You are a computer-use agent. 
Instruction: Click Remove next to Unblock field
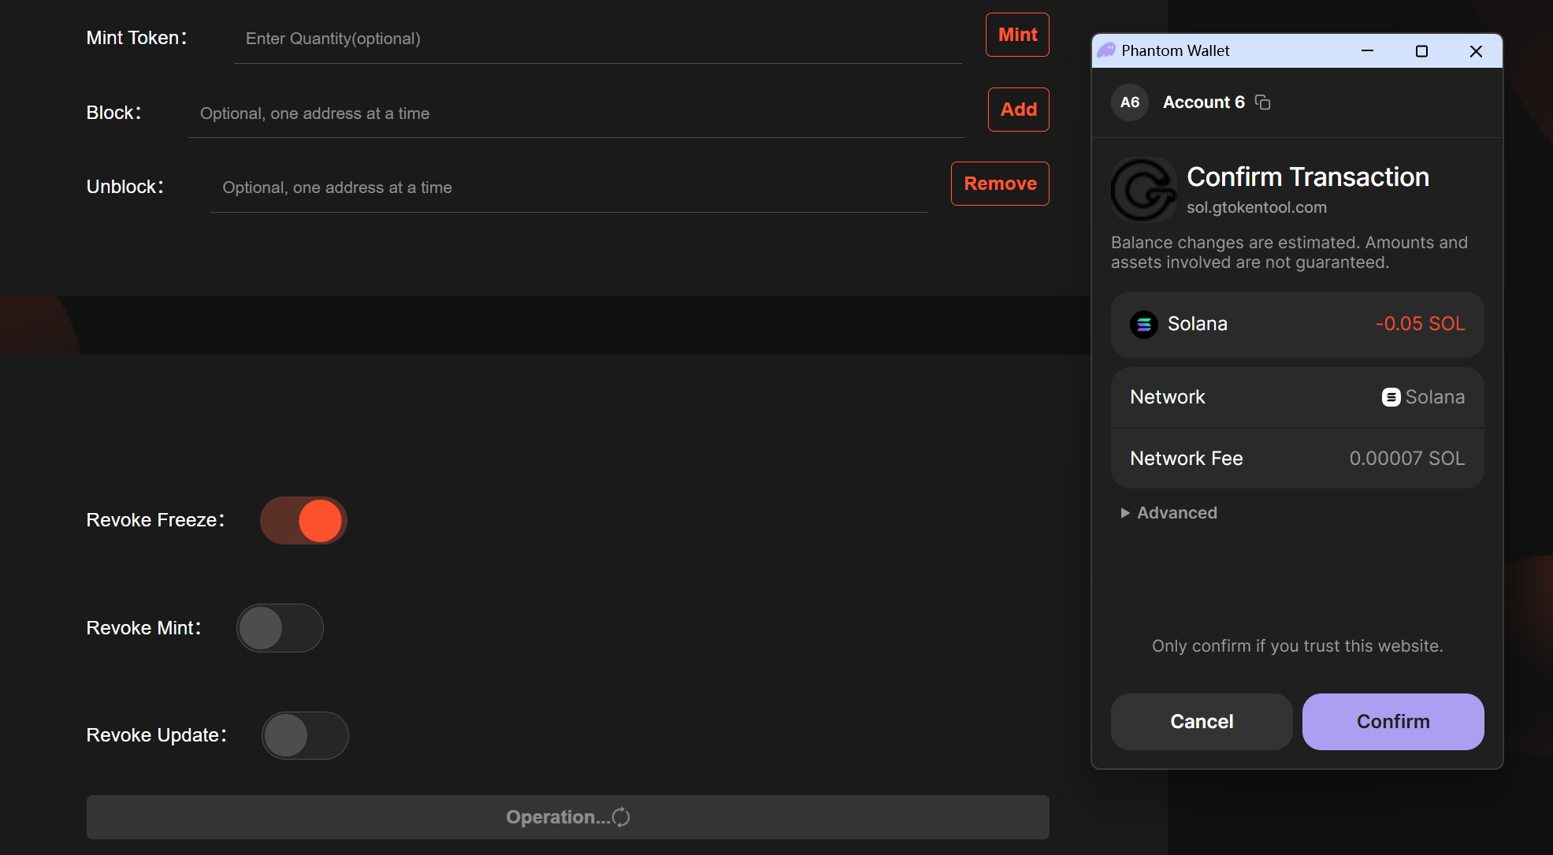tap(999, 184)
